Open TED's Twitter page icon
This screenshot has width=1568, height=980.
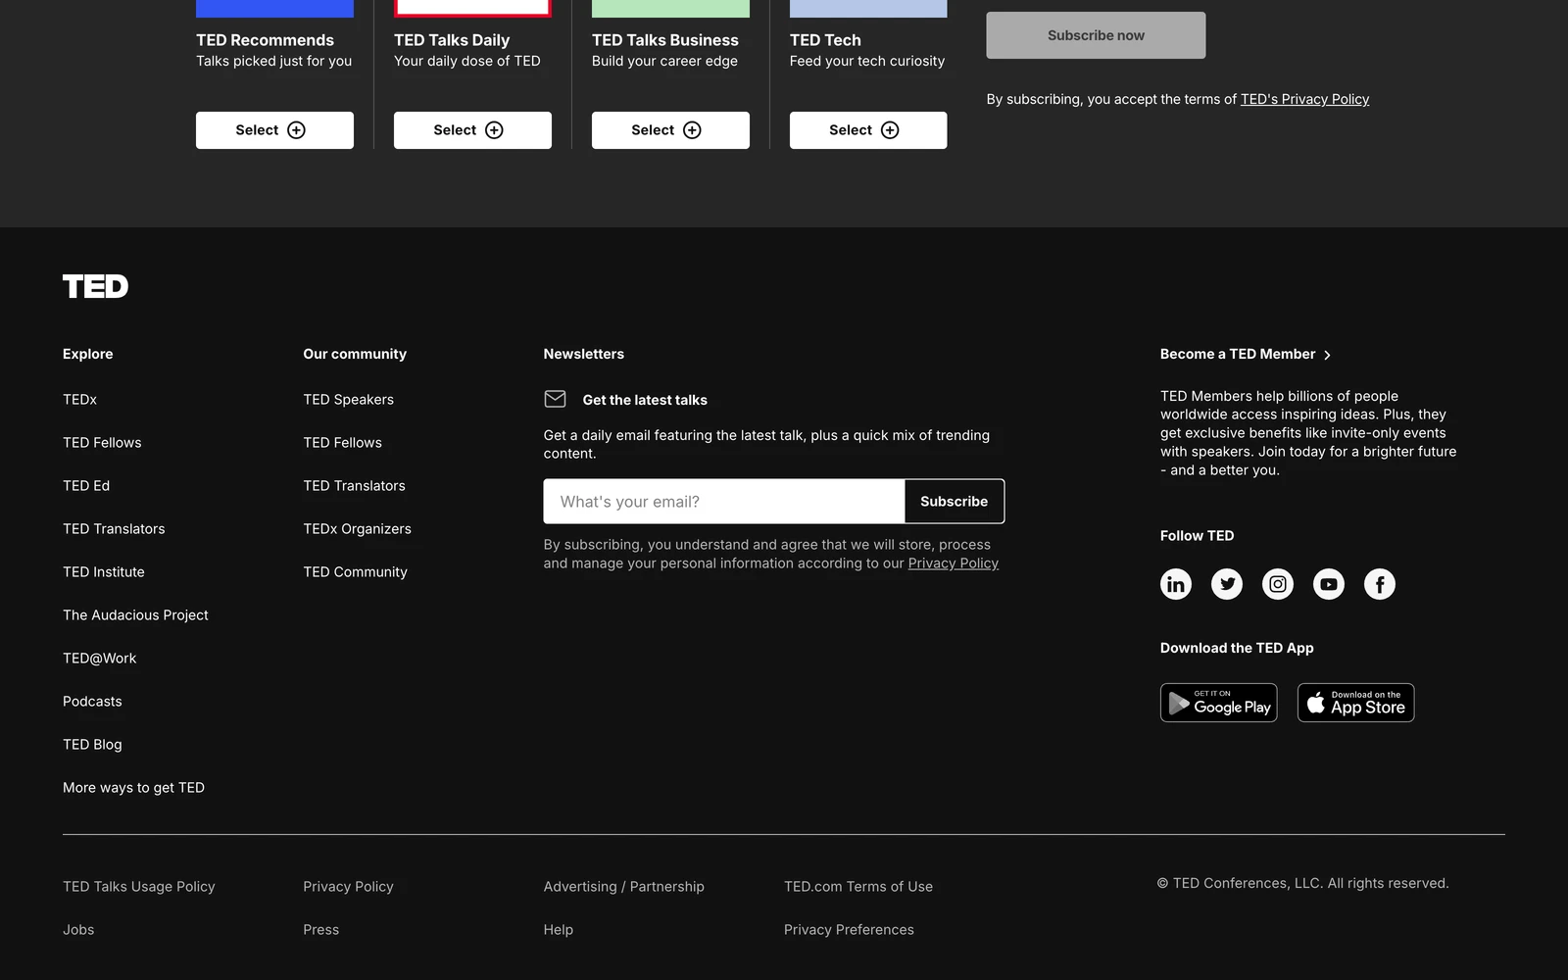click(1227, 584)
